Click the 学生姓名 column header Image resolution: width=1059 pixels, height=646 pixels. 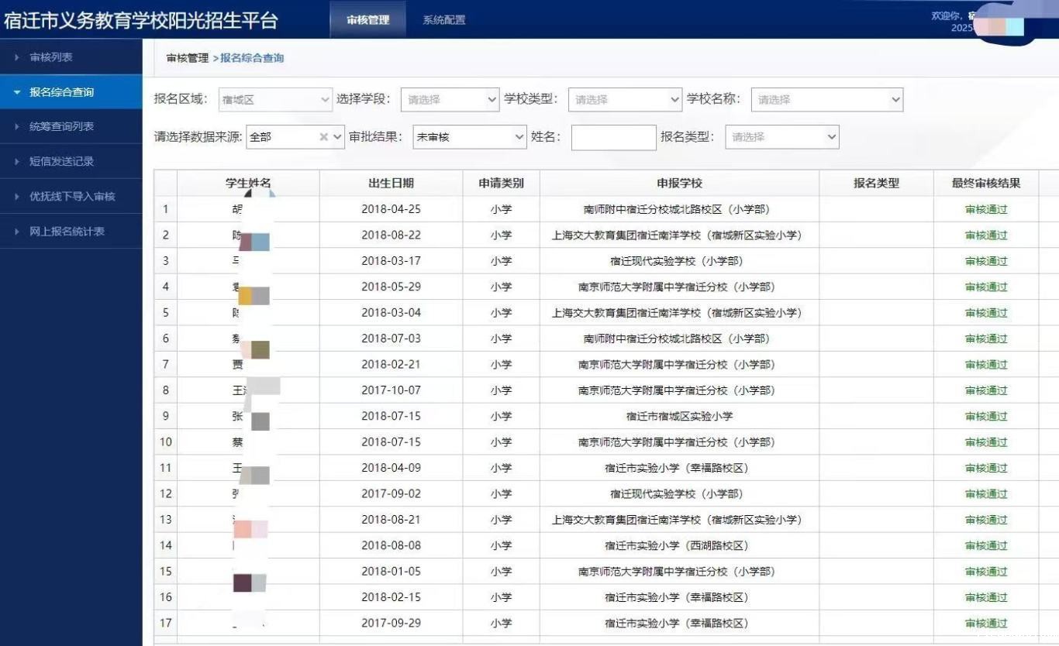pyautogui.click(x=248, y=183)
